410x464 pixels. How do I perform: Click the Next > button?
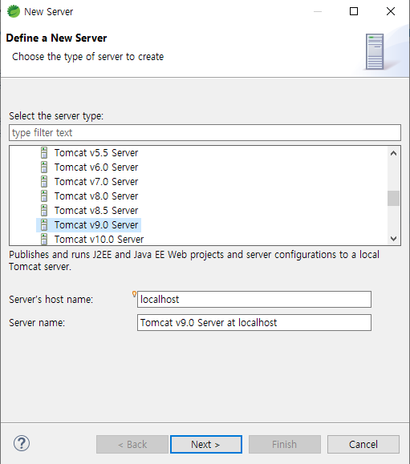[206, 444]
